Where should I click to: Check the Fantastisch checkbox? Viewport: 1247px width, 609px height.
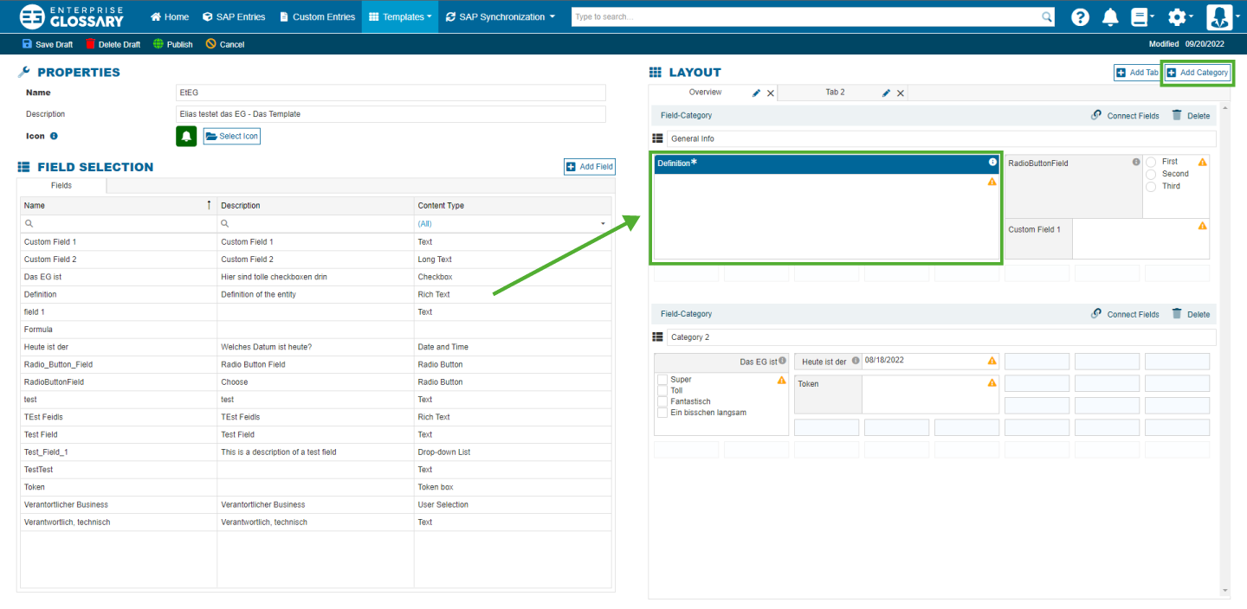(662, 401)
